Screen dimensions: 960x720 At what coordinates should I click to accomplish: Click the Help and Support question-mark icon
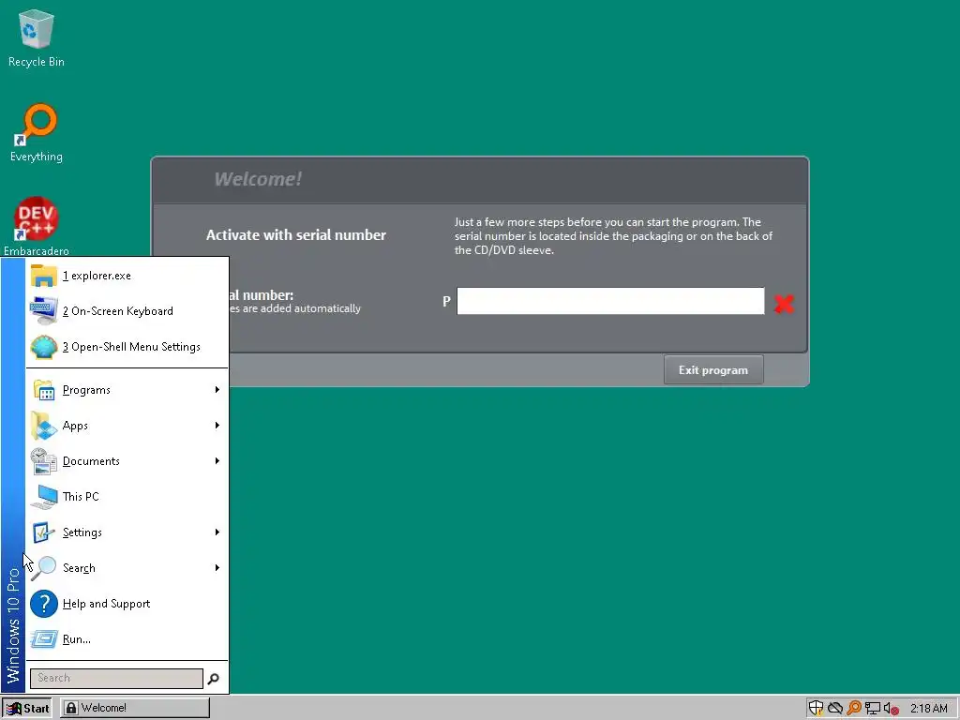point(43,604)
